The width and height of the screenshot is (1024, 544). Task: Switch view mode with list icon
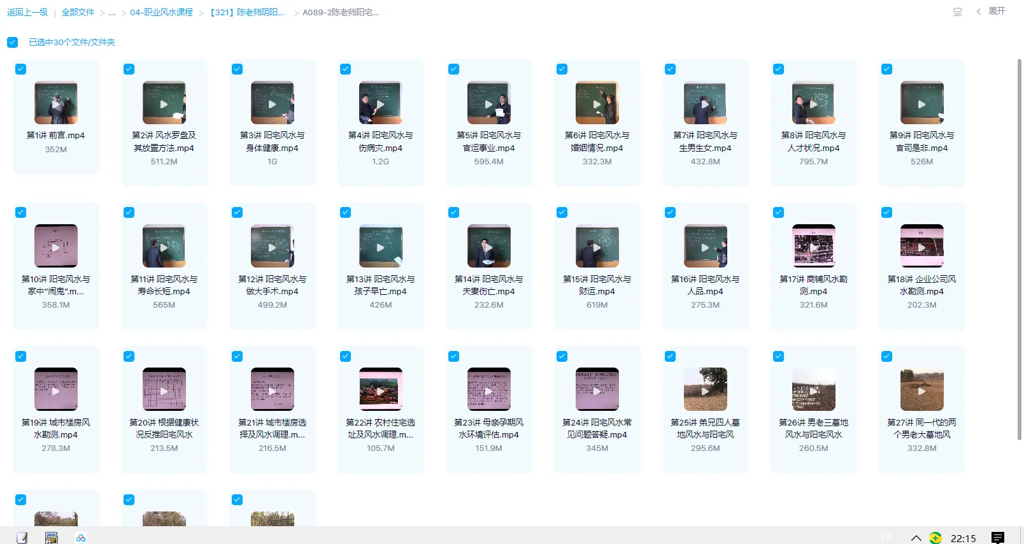957,11
